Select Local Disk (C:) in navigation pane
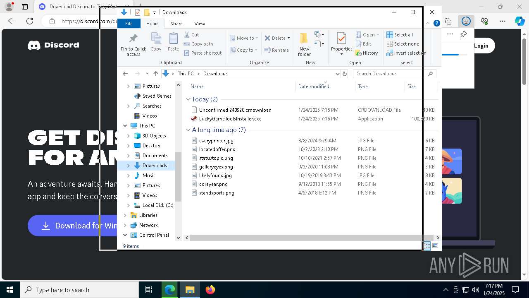Image resolution: width=529 pixels, height=298 pixels. click(x=158, y=205)
